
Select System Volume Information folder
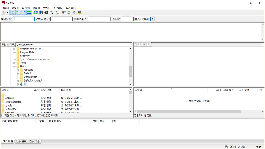coord(35,59)
